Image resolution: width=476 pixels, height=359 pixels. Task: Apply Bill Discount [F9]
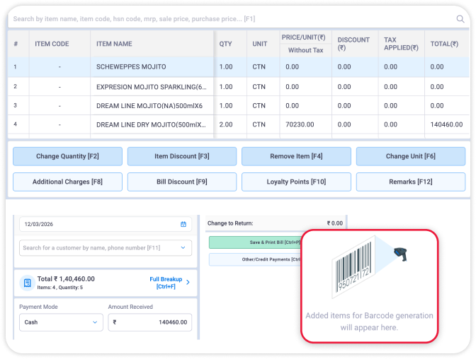click(182, 182)
